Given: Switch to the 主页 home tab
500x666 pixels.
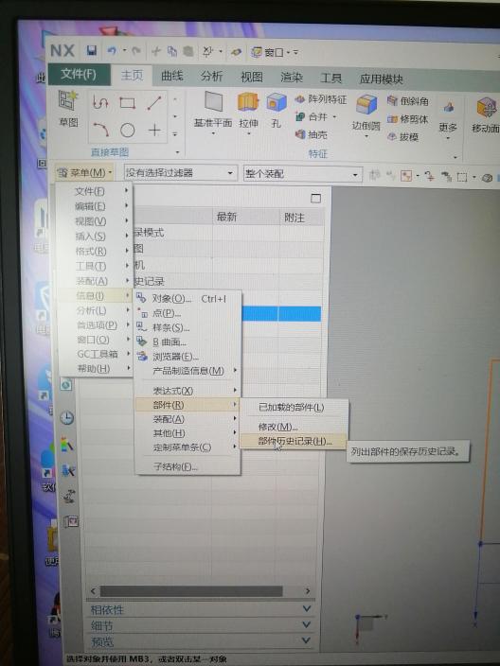Looking at the screenshot, I should [133, 75].
